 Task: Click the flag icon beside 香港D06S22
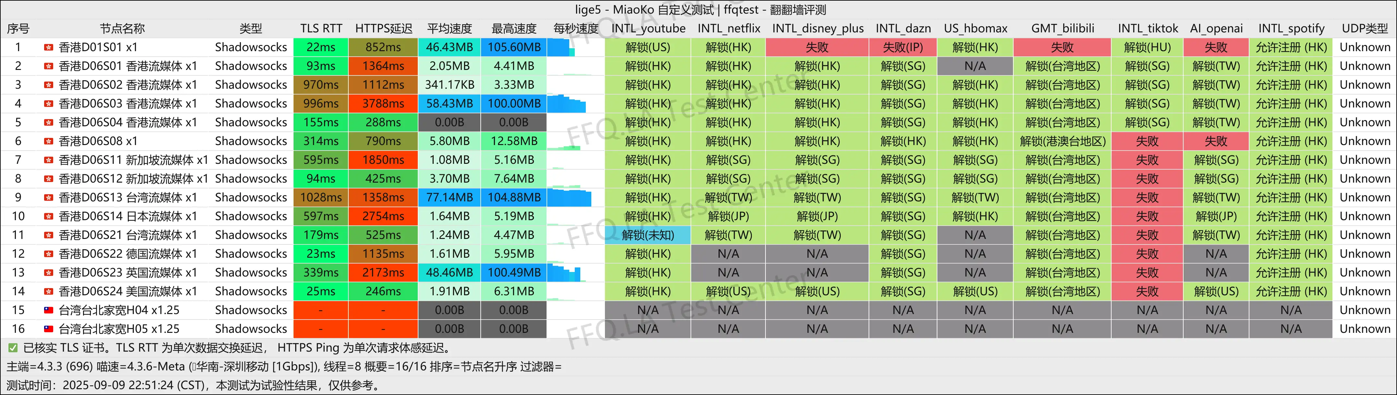49,254
